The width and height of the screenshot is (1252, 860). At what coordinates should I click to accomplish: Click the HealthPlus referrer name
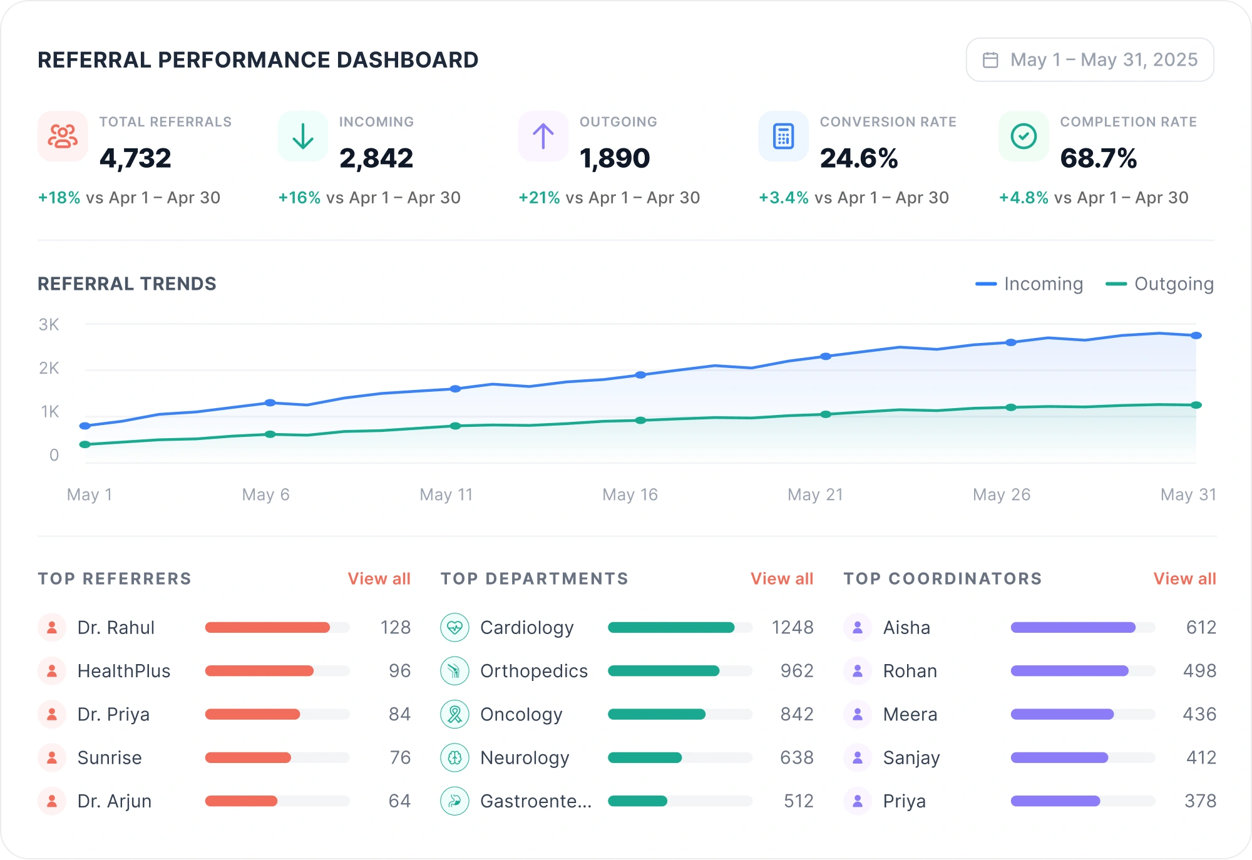pyautogui.click(x=124, y=671)
